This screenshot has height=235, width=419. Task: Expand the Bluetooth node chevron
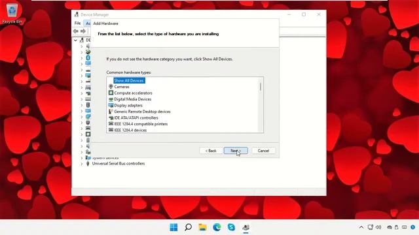click(82, 58)
